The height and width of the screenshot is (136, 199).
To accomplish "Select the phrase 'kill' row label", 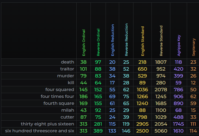I will tap(71, 83).
